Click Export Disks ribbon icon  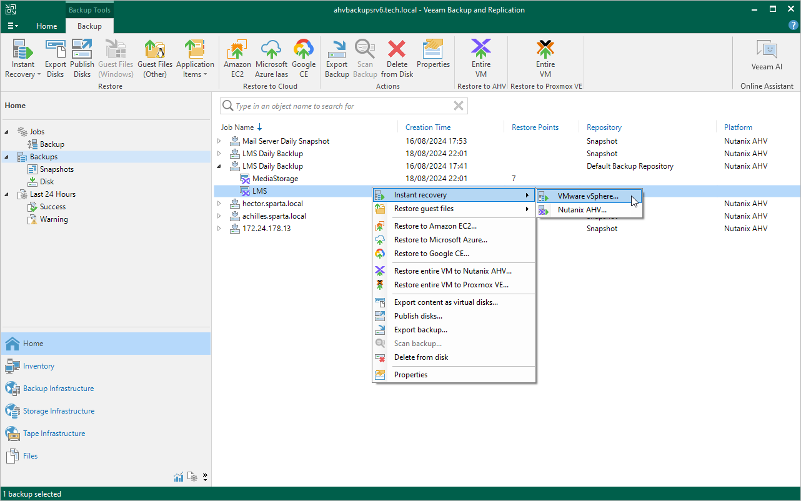pos(55,59)
